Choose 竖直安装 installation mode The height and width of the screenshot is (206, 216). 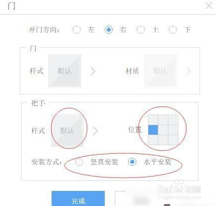coord(79,162)
